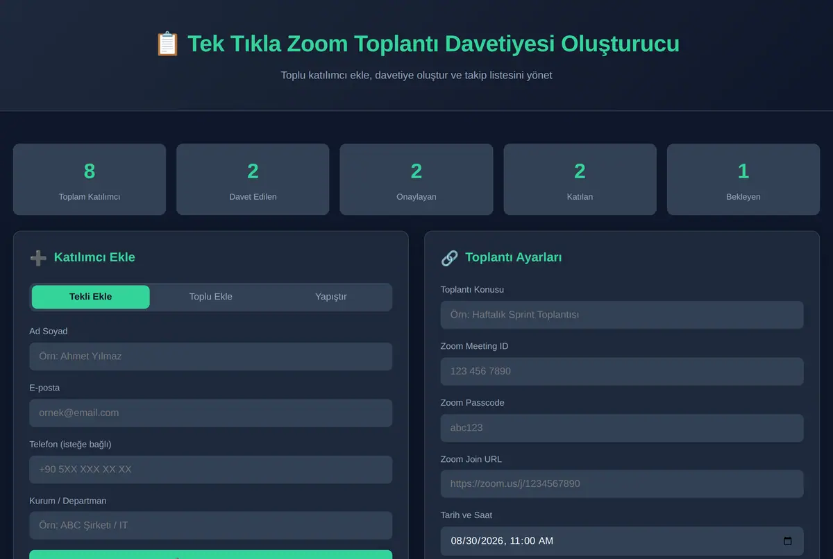Click the Kurum / Departman field
The width and height of the screenshot is (833, 559).
(x=211, y=526)
